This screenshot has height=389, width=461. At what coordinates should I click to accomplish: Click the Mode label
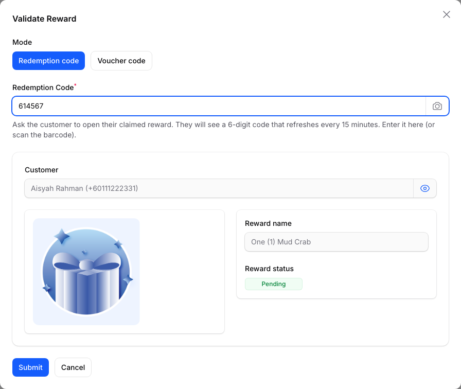(x=22, y=42)
